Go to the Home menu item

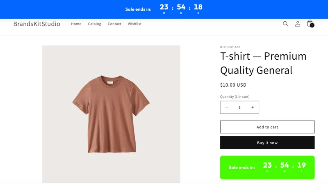76,24
